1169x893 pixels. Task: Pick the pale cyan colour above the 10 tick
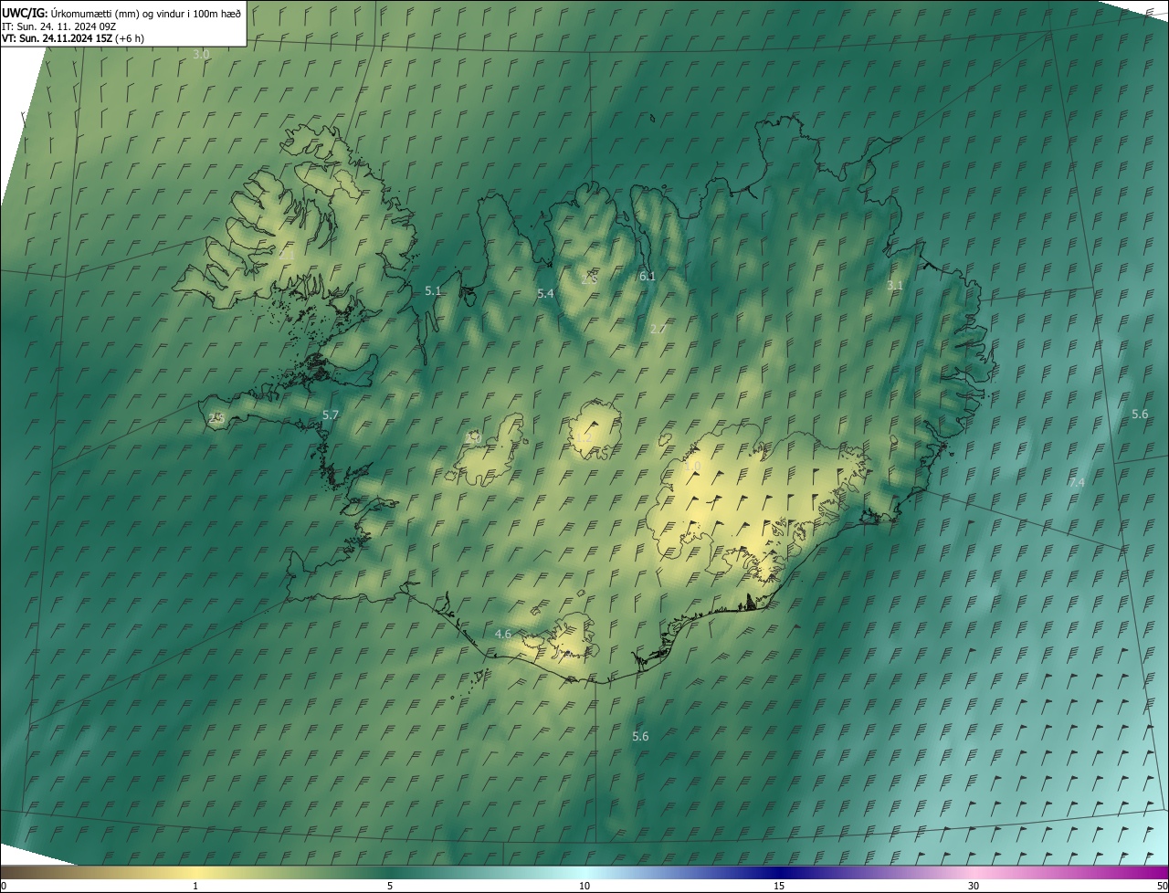584,872
